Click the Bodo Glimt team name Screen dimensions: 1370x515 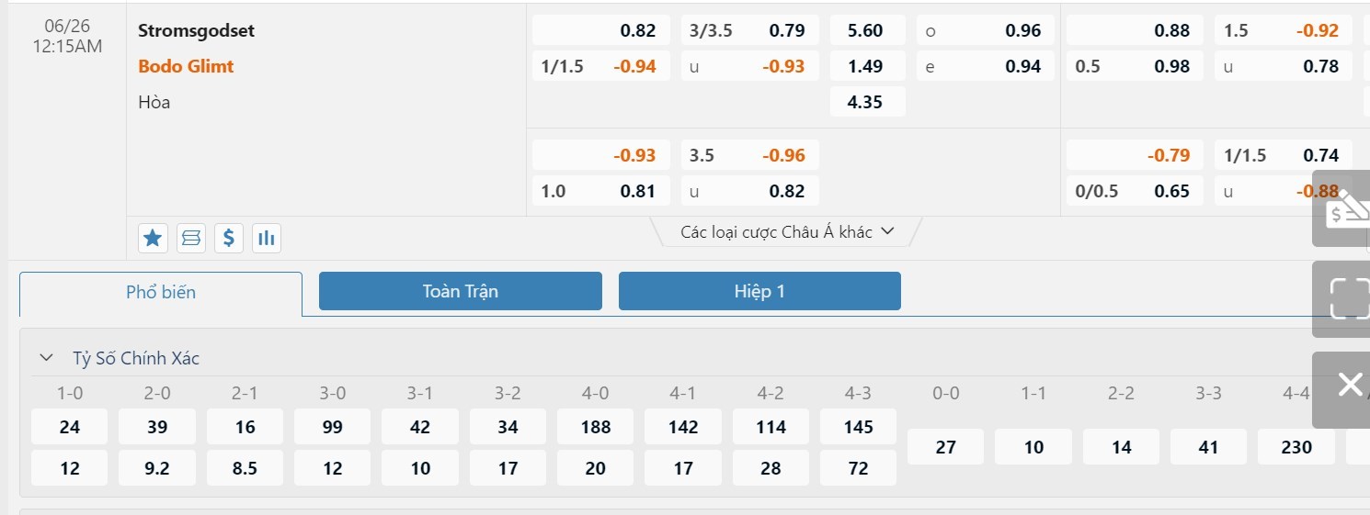(x=186, y=66)
